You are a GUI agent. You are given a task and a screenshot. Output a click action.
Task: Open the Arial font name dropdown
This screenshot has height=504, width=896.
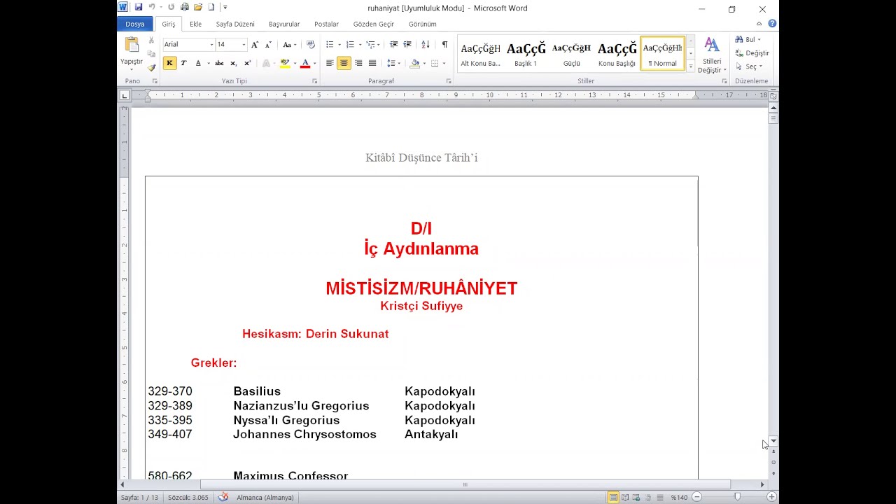(x=211, y=45)
